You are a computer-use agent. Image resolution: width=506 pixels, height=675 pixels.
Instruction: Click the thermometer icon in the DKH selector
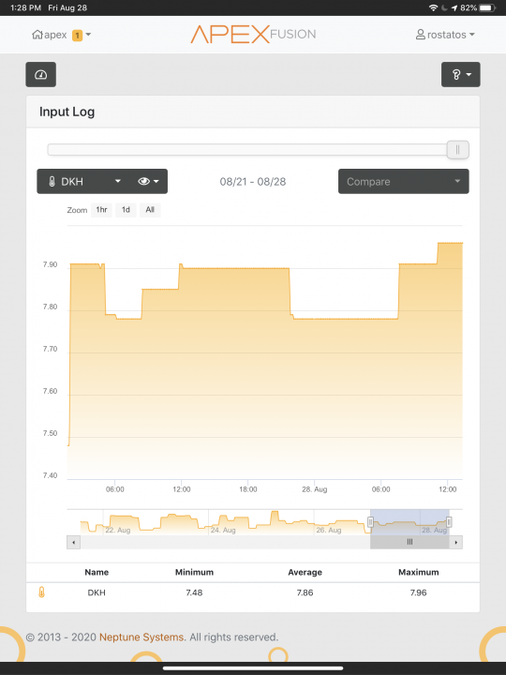pyautogui.click(x=52, y=182)
